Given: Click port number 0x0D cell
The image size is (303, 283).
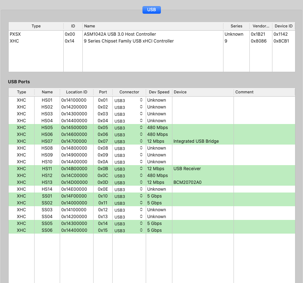Looking at the screenshot, I should coord(103,182).
